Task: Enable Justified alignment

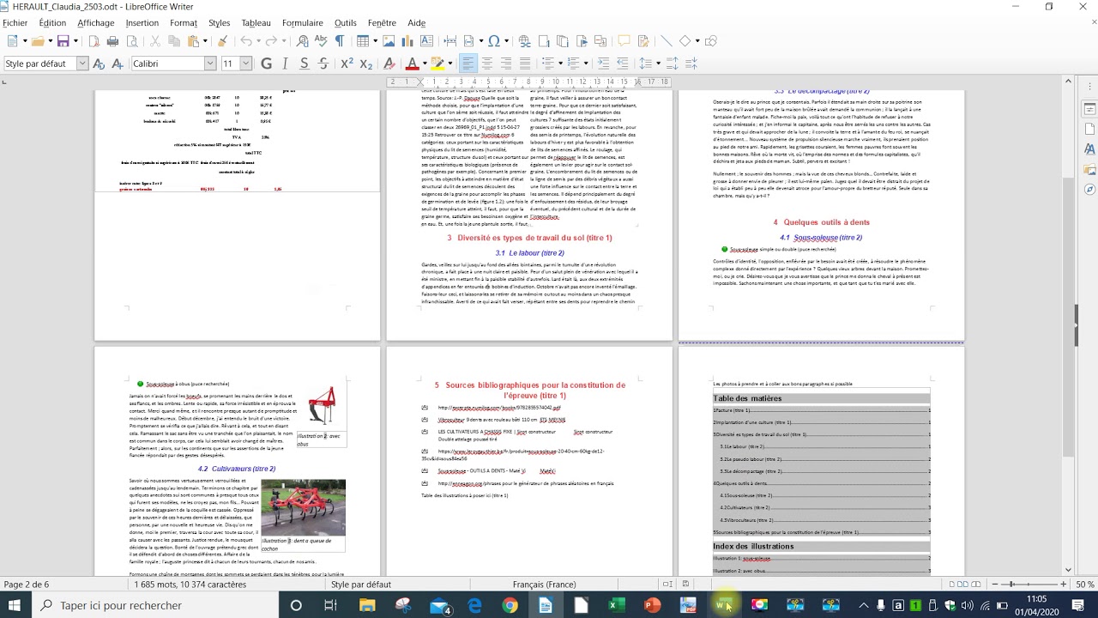Action: (x=525, y=64)
